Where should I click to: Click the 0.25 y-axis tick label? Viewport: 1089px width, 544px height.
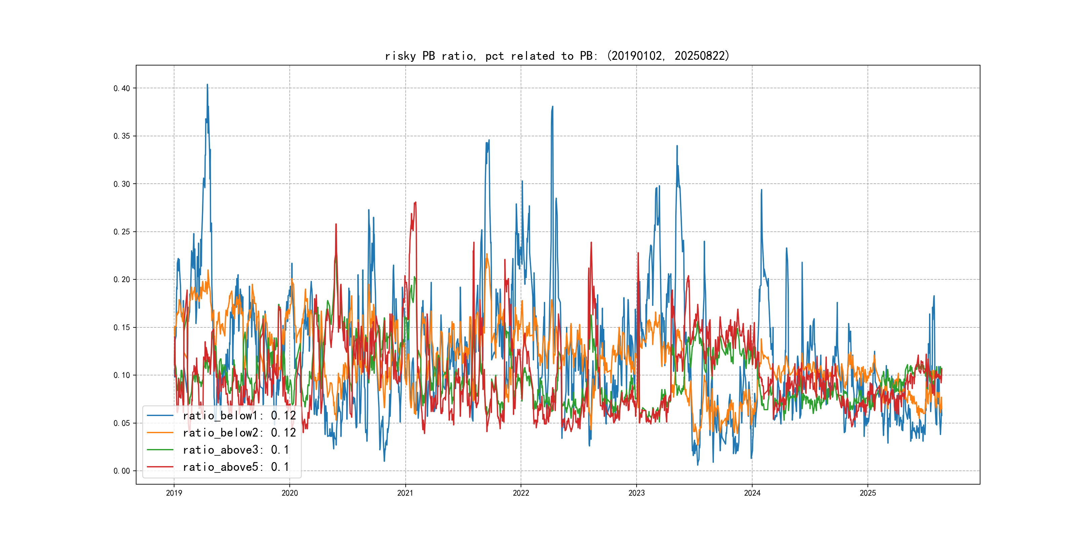pos(121,232)
